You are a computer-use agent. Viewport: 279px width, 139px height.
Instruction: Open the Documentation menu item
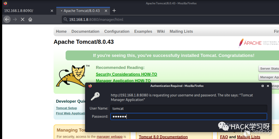click(x=86, y=31)
